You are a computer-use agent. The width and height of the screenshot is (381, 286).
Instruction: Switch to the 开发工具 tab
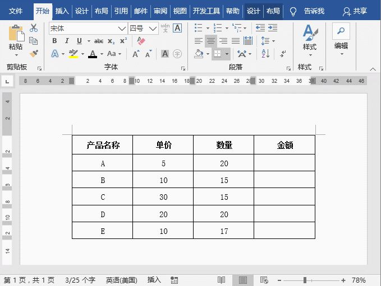pos(206,11)
